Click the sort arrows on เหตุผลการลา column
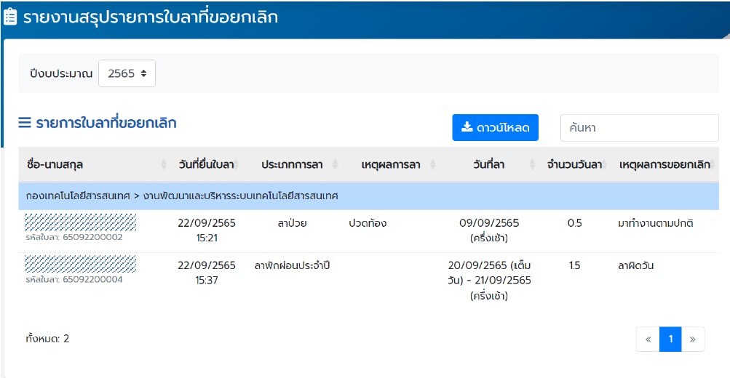 [x=433, y=165]
